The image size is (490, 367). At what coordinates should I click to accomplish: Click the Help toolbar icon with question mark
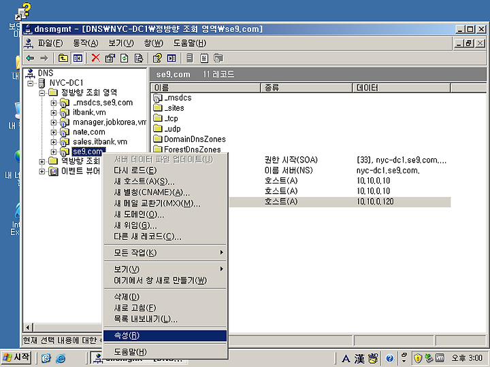pyautogui.click(x=157, y=58)
